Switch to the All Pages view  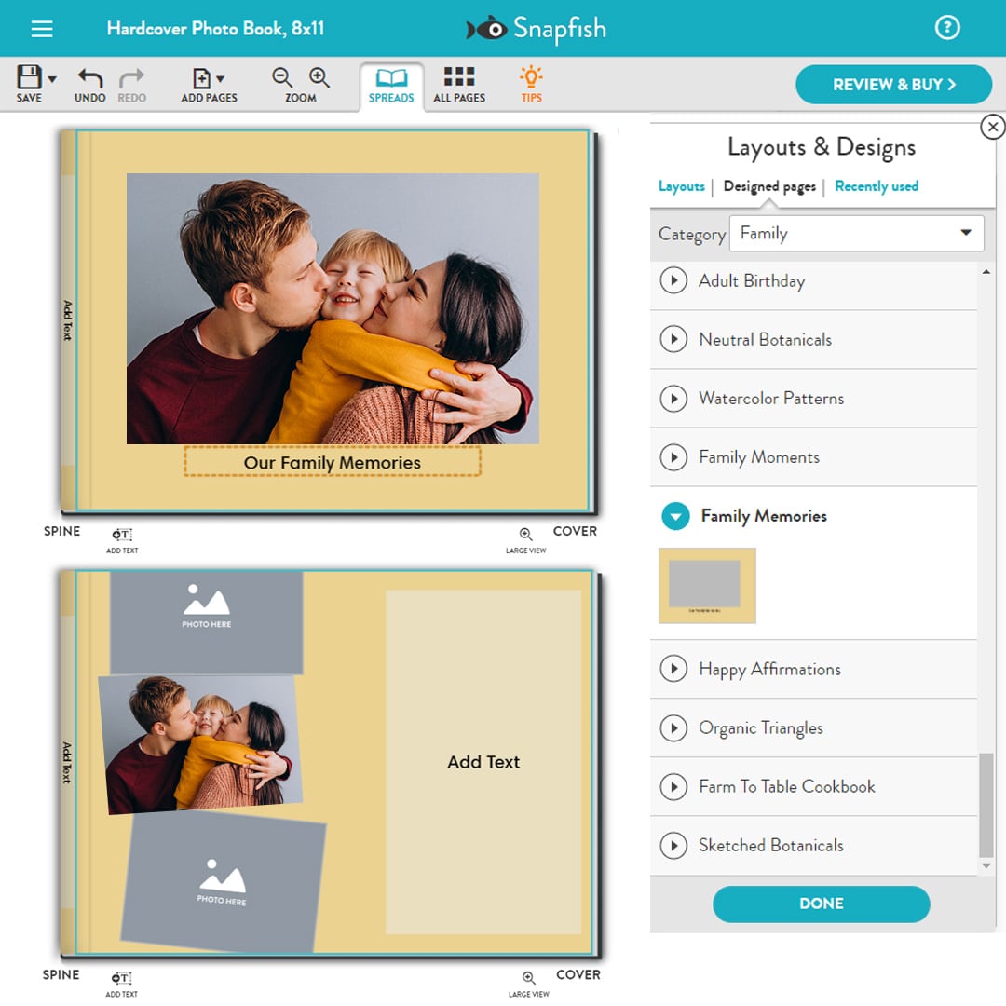coord(458,82)
